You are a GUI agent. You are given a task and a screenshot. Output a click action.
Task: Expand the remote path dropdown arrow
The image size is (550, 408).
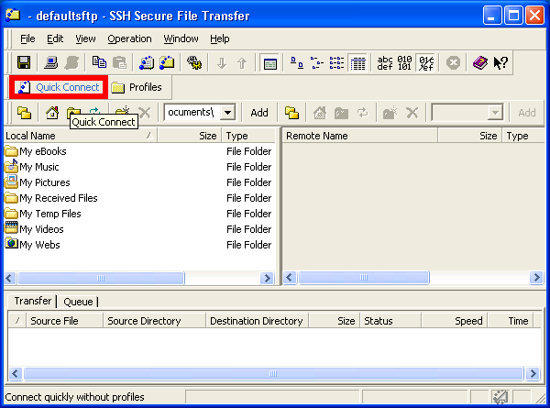(x=495, y=113)
